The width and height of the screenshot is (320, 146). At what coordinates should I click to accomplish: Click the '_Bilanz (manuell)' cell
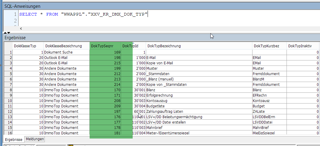[199, 79]
